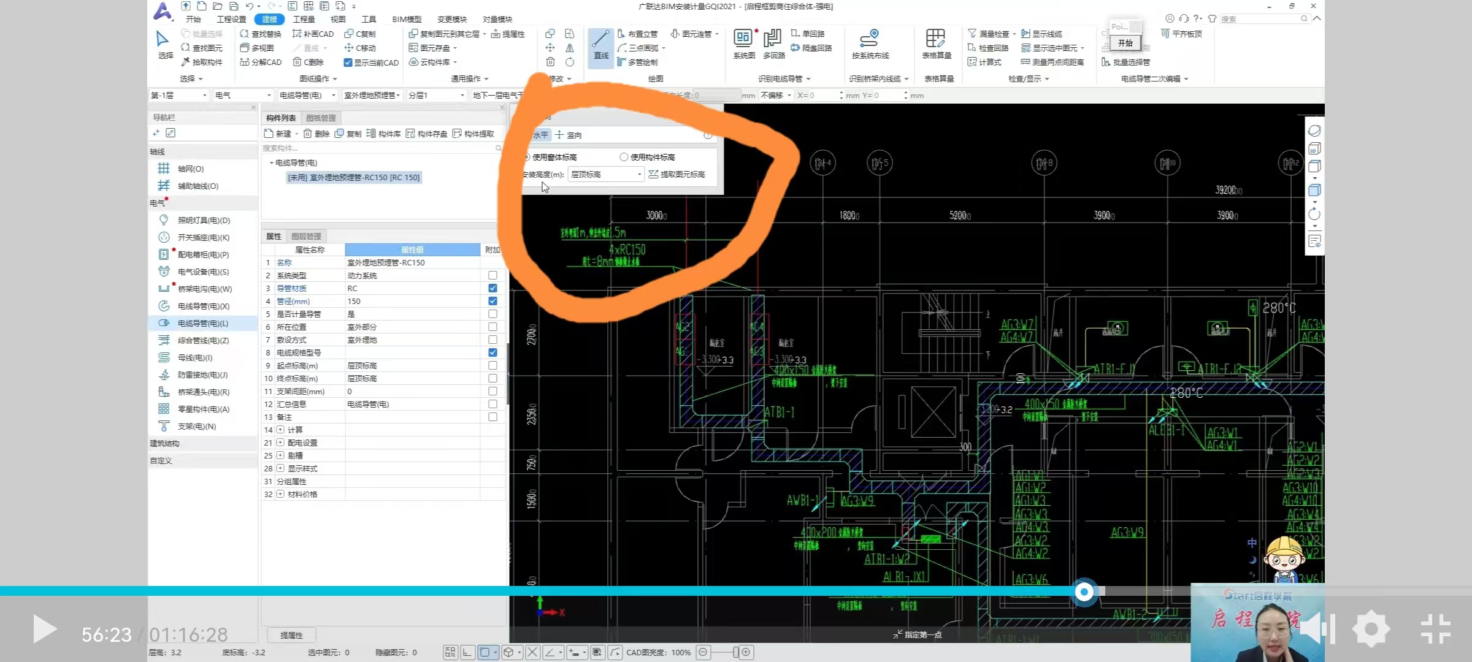Viewport: 1472px width, 662px height.
Task: Toggle the 电缆视规型号 checkbox row 8
Action: click(491, 352)
